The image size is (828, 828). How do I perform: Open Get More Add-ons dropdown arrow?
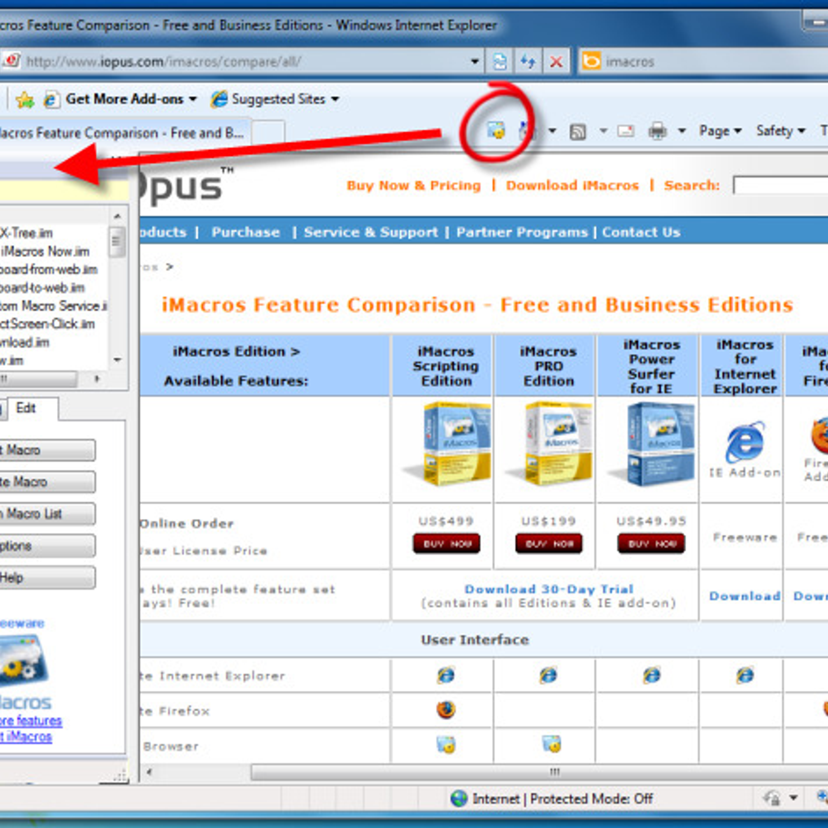[x=193, y=99]
